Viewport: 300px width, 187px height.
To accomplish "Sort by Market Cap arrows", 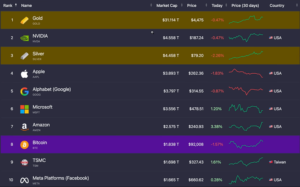I will (182, 5).
